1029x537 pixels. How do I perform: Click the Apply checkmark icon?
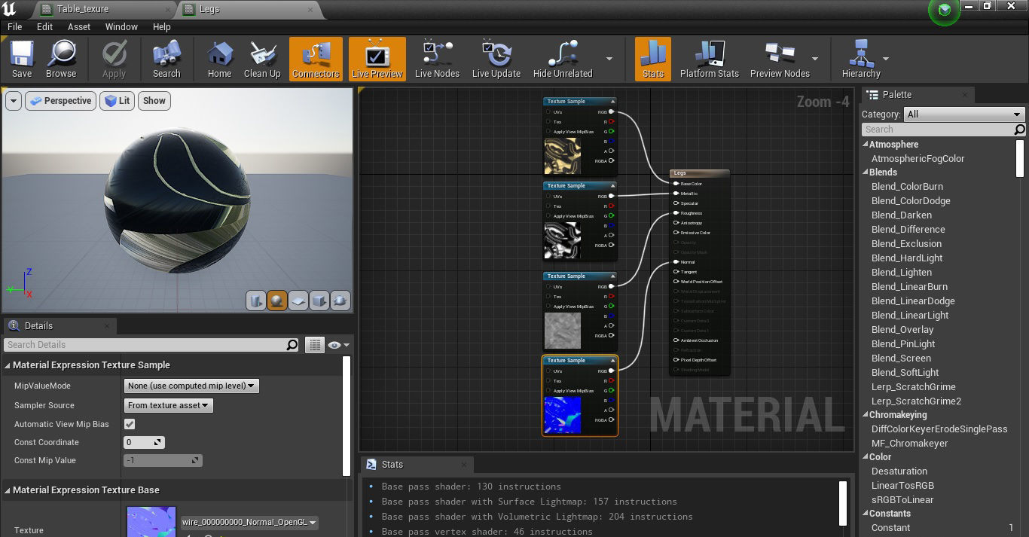coord(114,59)
